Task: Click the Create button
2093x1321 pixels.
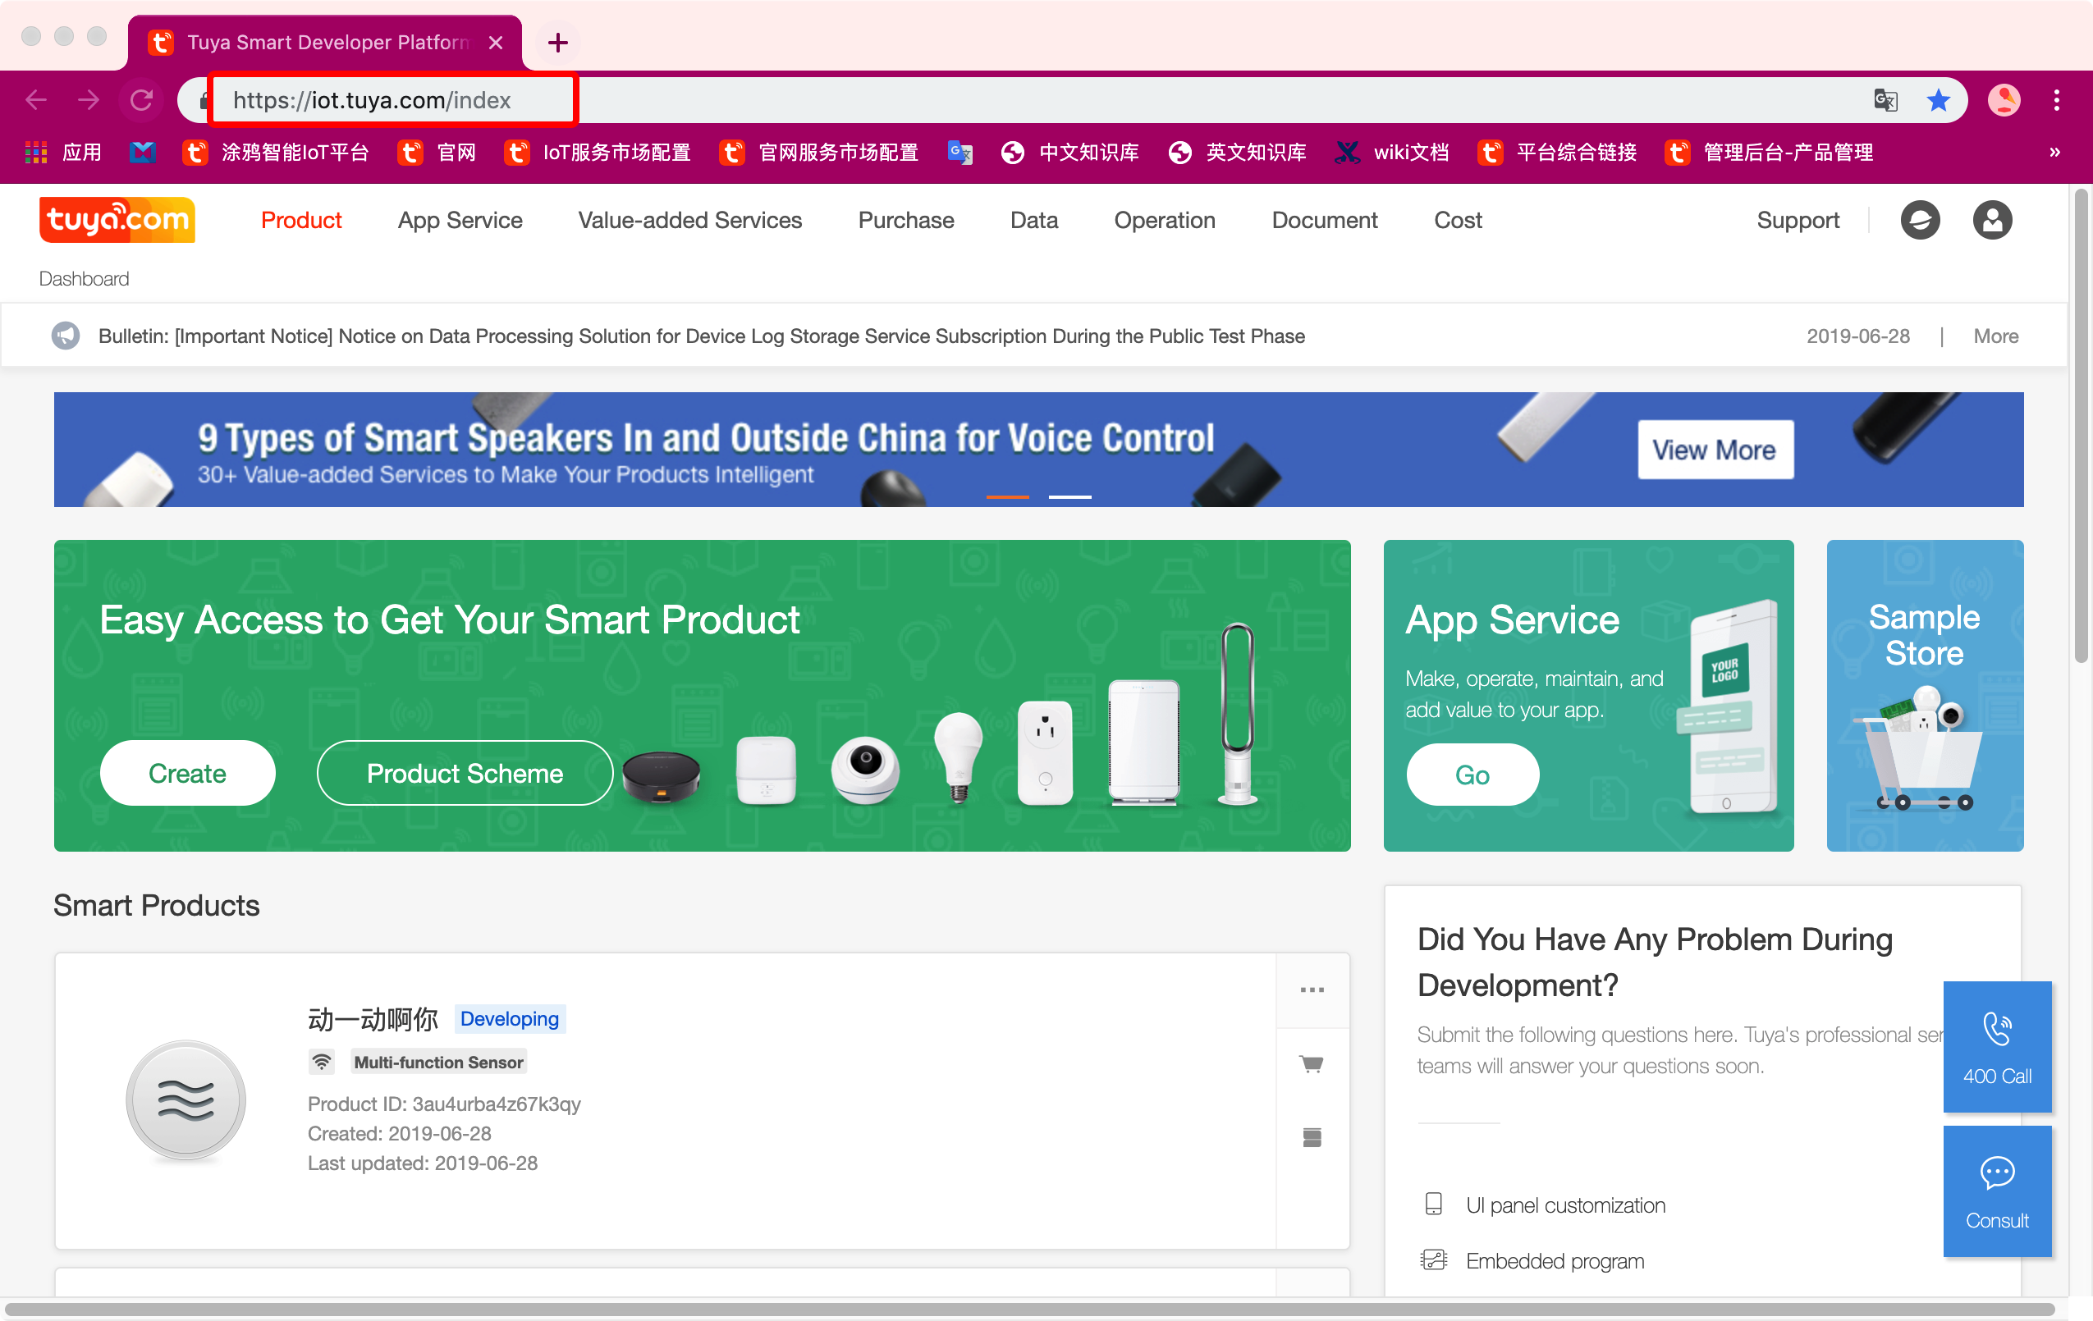Action: [188, 773]
